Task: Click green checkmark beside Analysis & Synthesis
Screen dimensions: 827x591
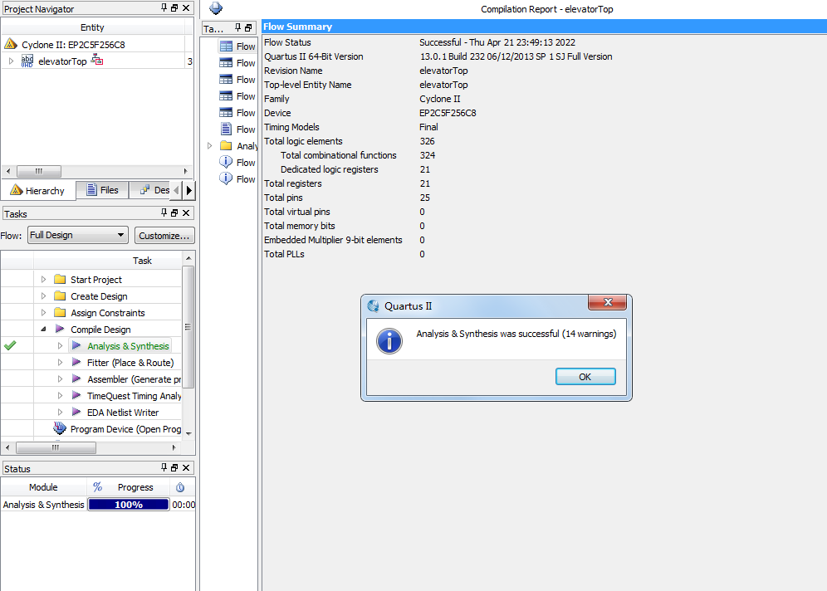Action: 10,345
